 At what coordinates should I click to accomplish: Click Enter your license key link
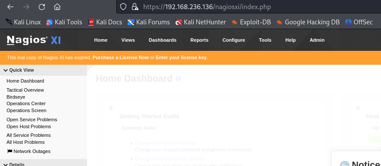click(x=181, y=58)
